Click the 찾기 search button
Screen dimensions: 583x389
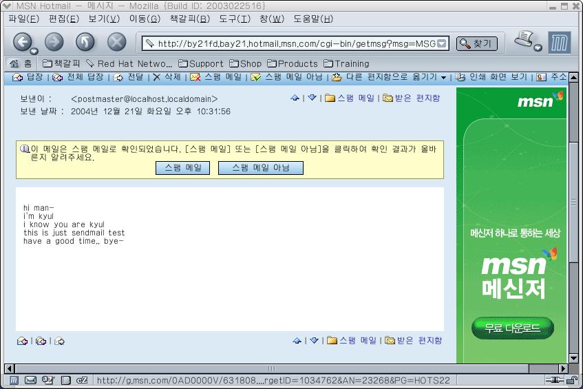477,43
